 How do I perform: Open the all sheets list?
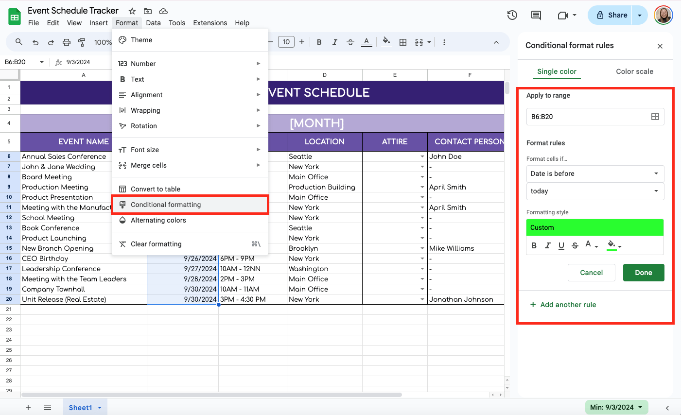(48, 408)
